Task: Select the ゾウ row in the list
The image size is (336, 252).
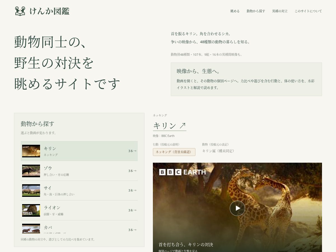Action: [79, 171]
